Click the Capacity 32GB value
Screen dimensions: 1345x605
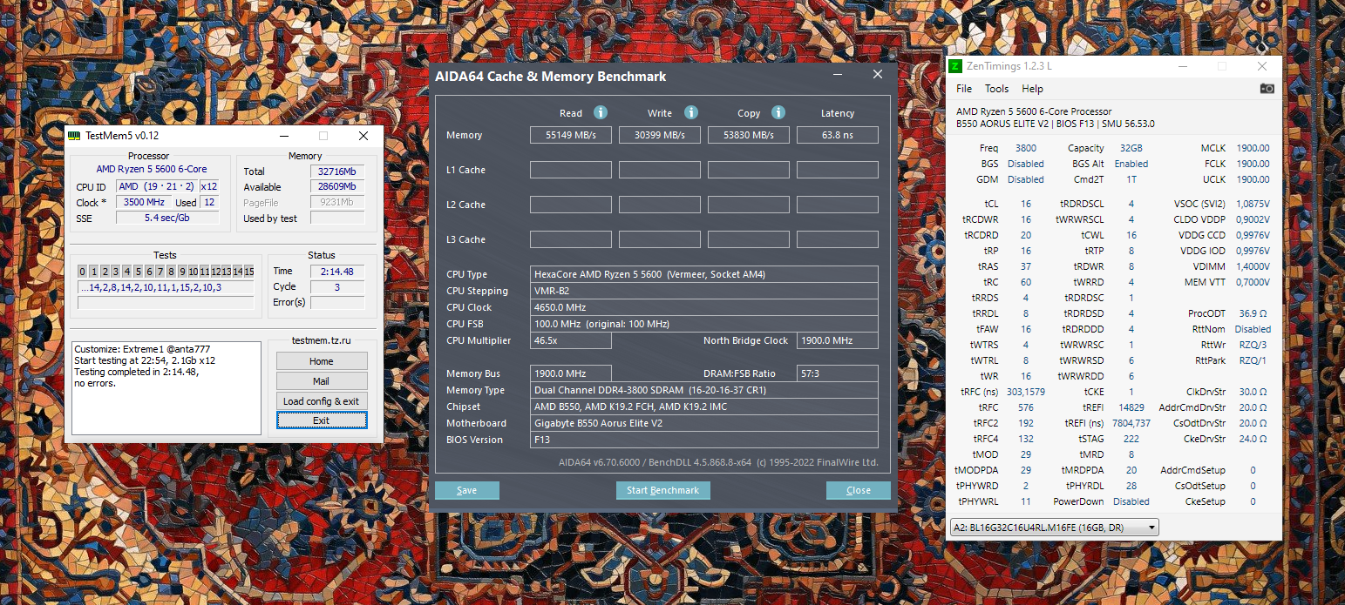tap(1131, 148)
